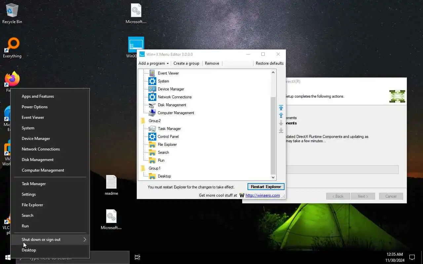This screenshot has width=423, height=264.
Task: Click the Group2 folder icon
Action: tap(143, 121)
